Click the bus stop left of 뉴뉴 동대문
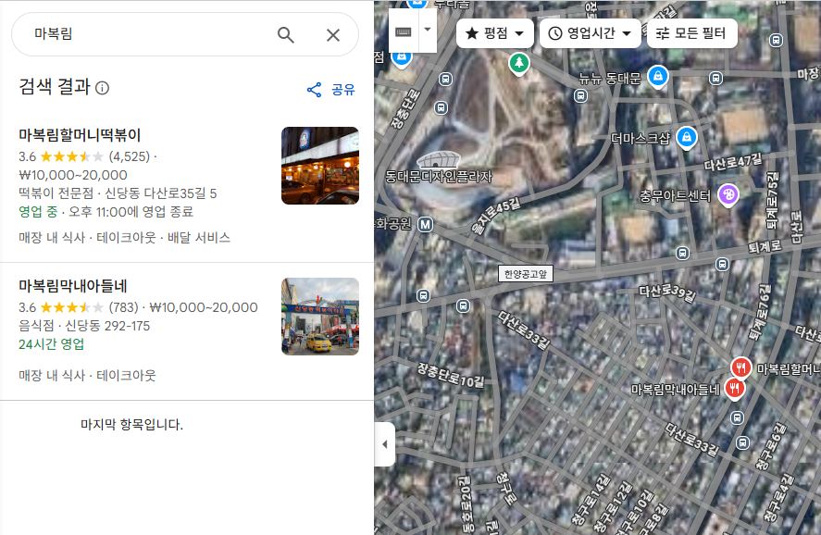Image resolution: width=821 pixels, height=535 pixels. (580, 95)
